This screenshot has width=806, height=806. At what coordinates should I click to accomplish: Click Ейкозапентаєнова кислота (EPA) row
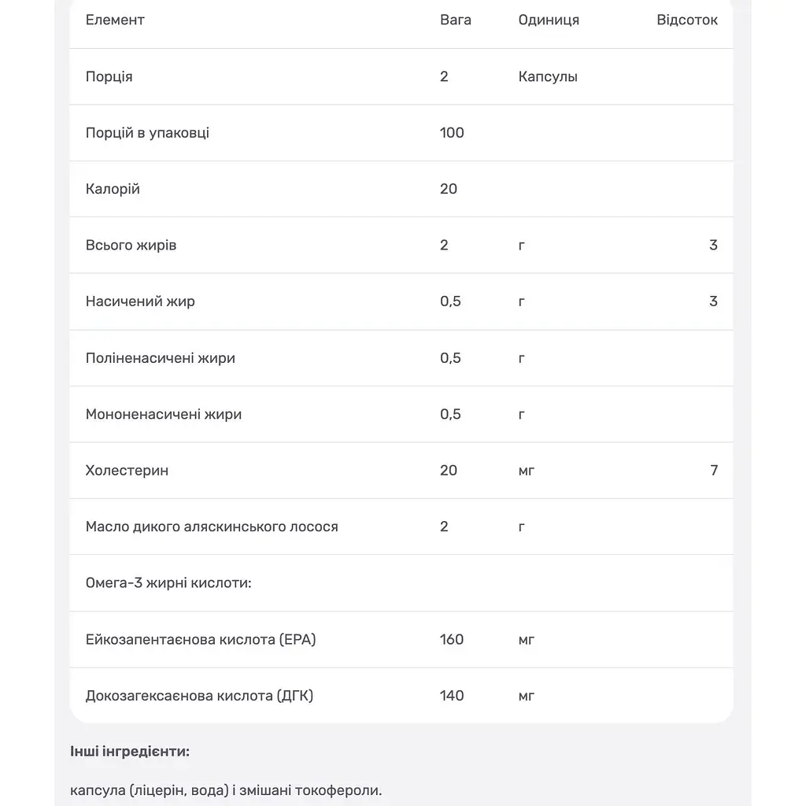pos(401,639)
